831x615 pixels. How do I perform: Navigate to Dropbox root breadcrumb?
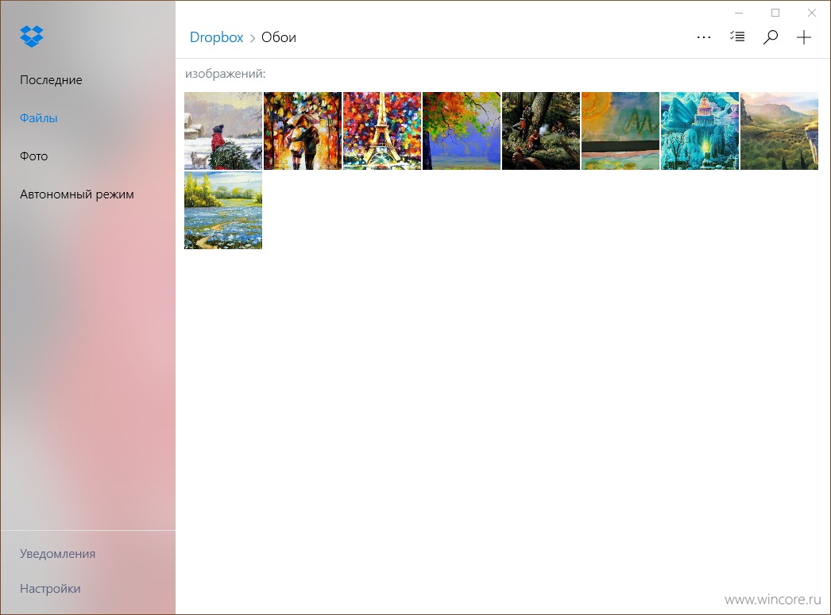point(216,37)
